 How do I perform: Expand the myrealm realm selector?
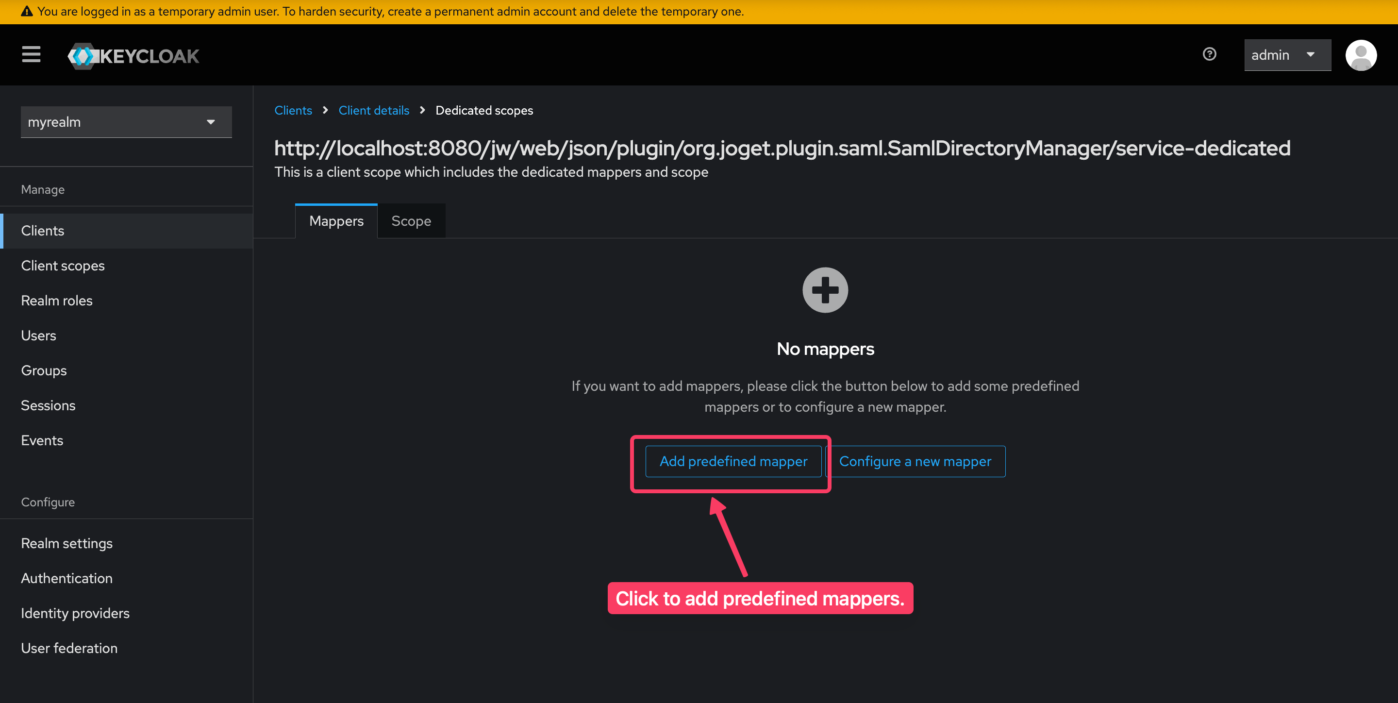126,122
